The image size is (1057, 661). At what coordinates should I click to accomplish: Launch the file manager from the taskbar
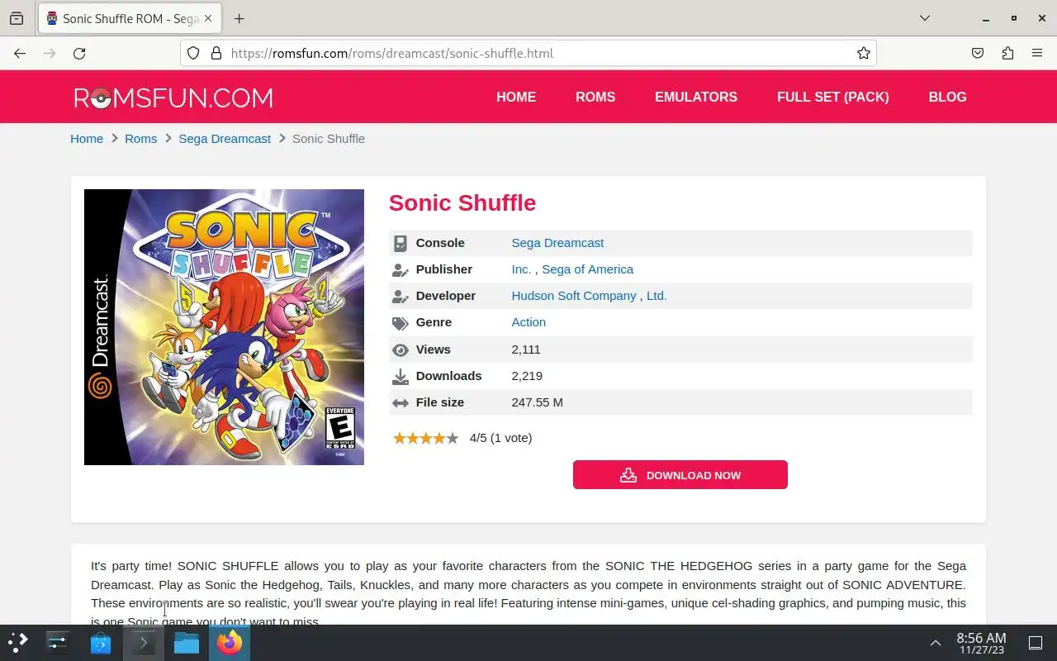[187, 642]
